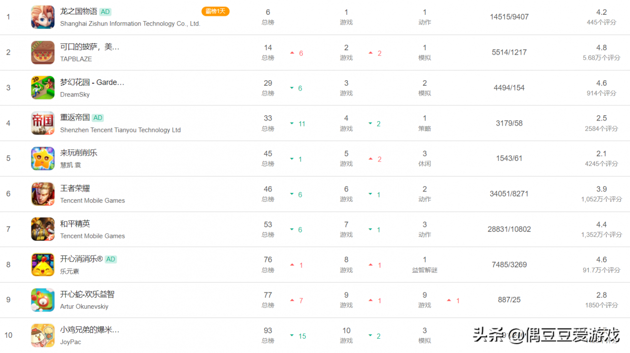Viewport: 630px width, 353px height.
Task: Click the AD tag beside 开心消消乐
Action: tap(111, 259)
